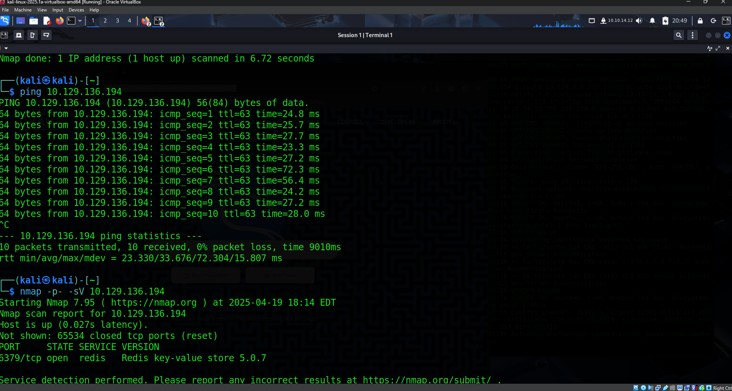Open terminal search with the magnifier icon

point(679,35)
